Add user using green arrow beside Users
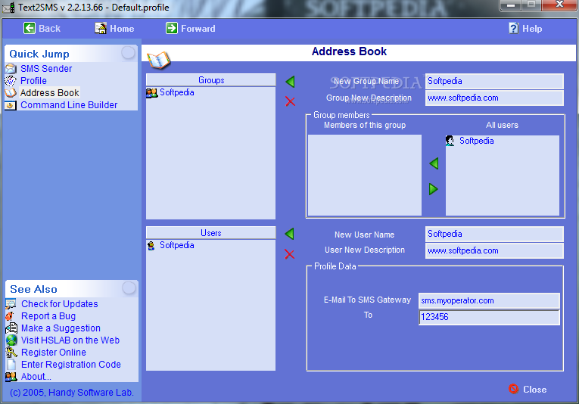This screenshot has width=579, height=404. [x=289, y=234]
